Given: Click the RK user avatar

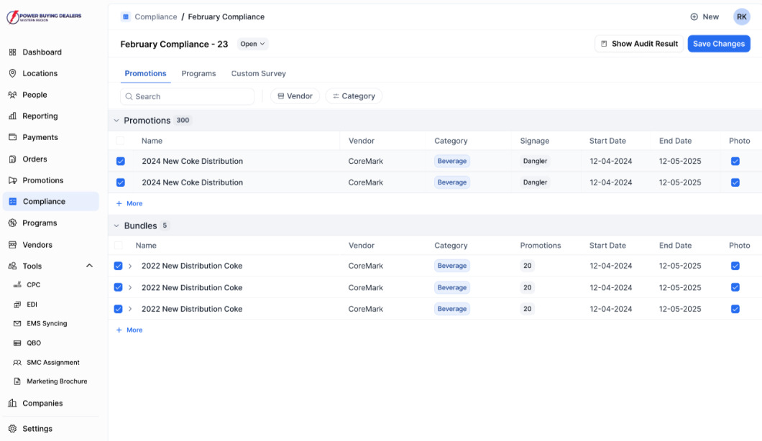Looking at the screenshot, I should point(741,17).
